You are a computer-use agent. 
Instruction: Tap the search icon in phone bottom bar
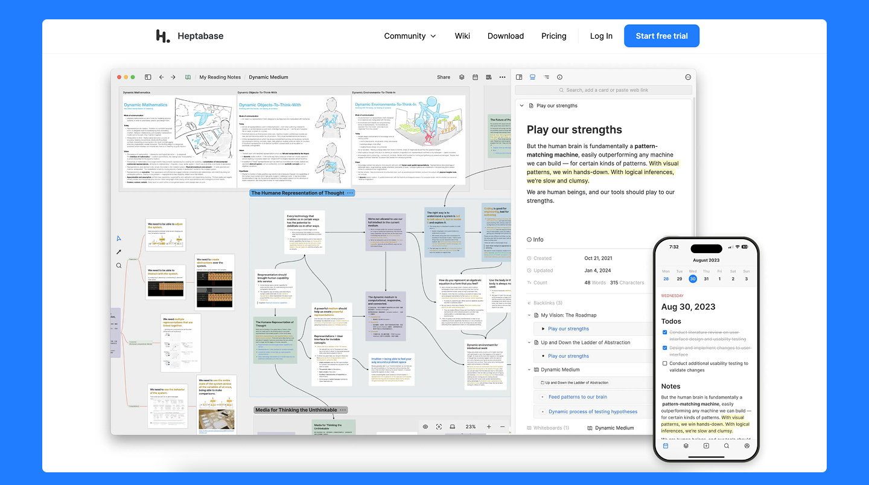(x=727, y=446)
